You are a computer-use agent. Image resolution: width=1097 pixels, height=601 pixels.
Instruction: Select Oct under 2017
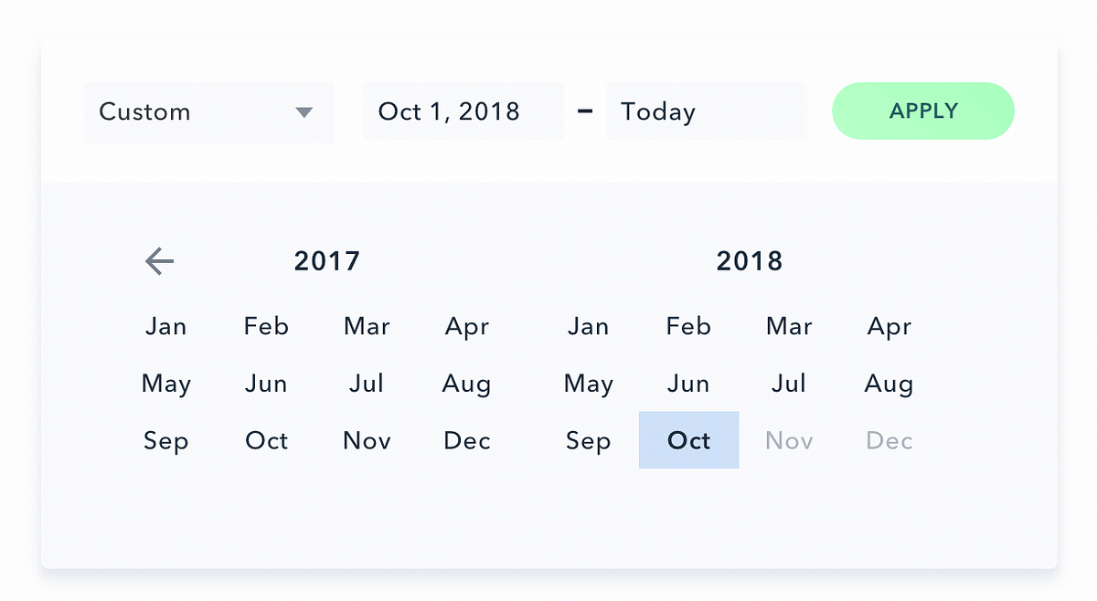pyautogui.click(x=266, y=440)
